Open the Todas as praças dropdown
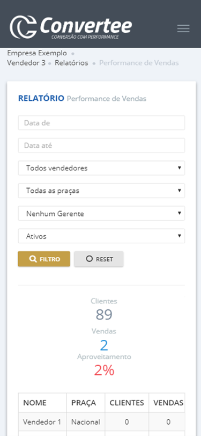The image size is (201, 436). [101, 191]
